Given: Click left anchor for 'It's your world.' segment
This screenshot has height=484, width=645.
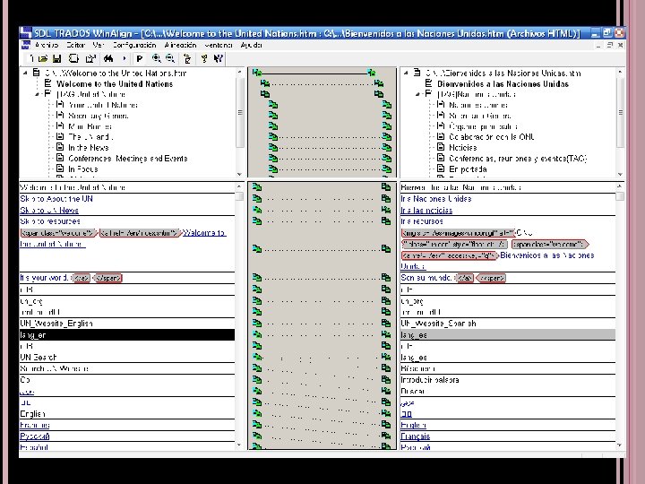Looking at the screenshot, I should pyautogui.click(x=257, y=277).
